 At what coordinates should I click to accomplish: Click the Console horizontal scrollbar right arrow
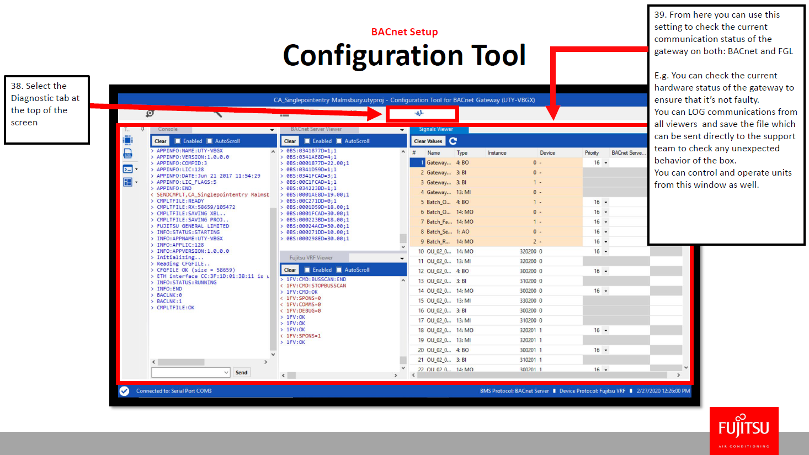(265, 362)
